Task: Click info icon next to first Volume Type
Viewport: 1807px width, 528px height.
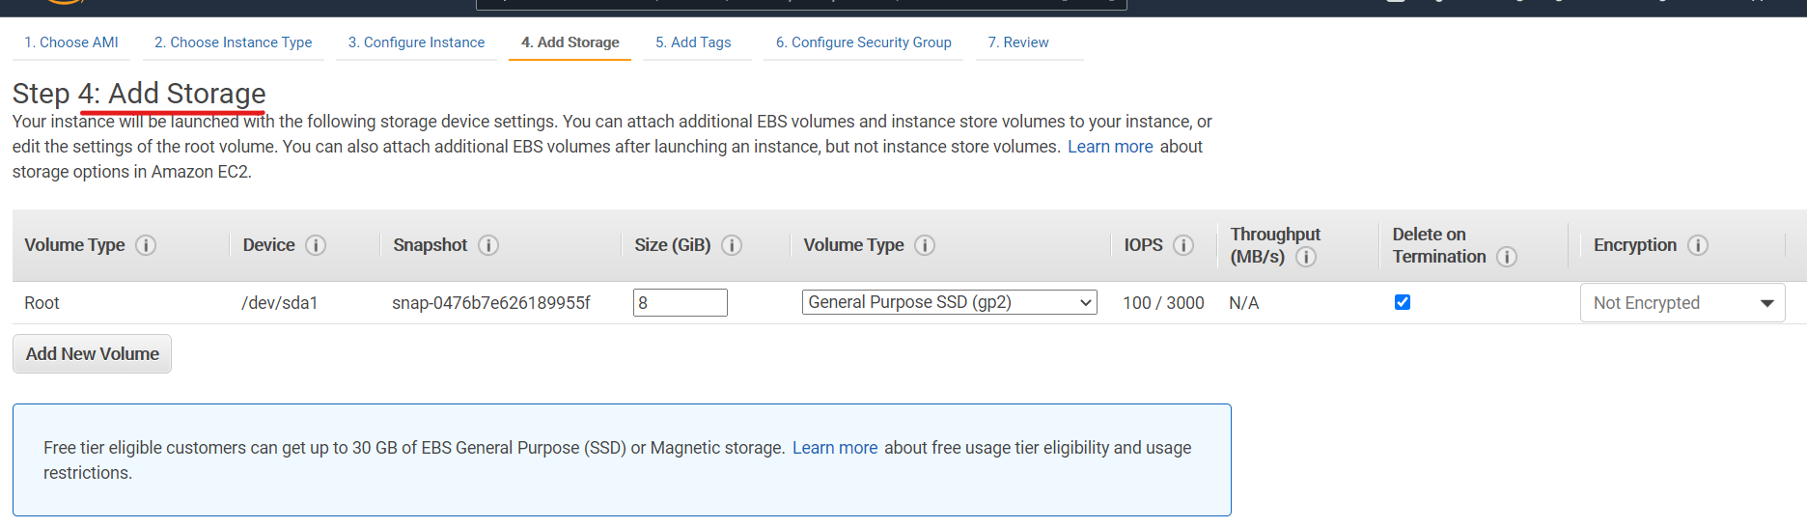Action: pyautogui.click(x=146, y=245)
